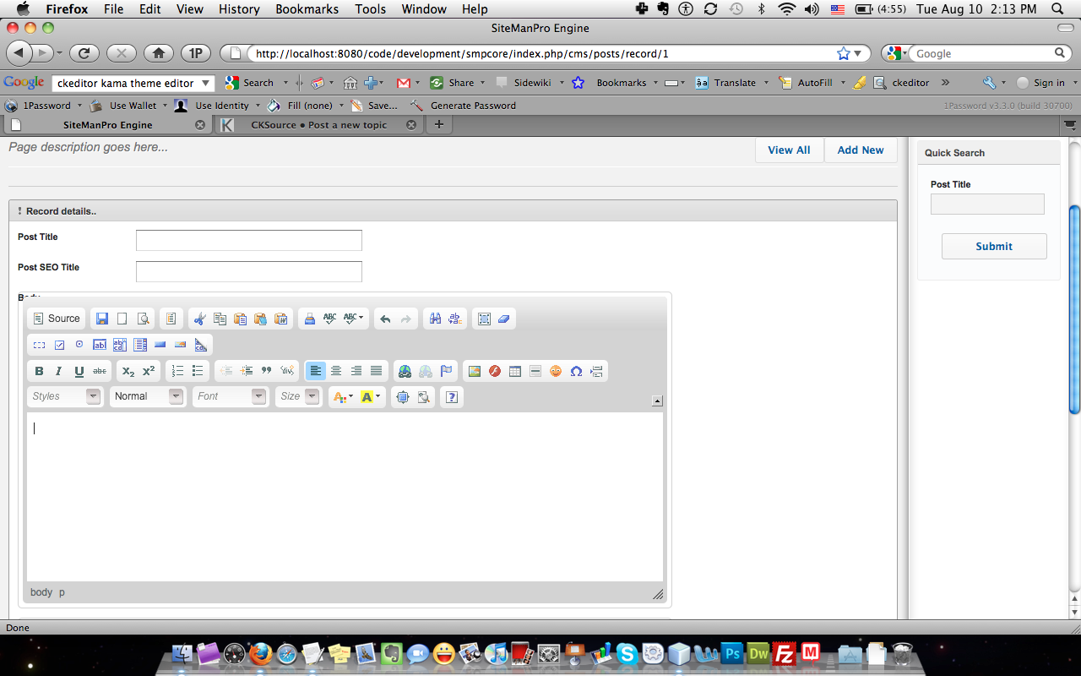Toggle italic formatting in the editor
Image resolution: width=1081 pixels, height=676 pixels.
58,371
